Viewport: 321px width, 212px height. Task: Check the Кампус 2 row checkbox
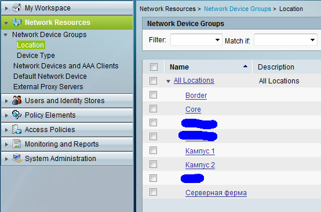[153, 165]
